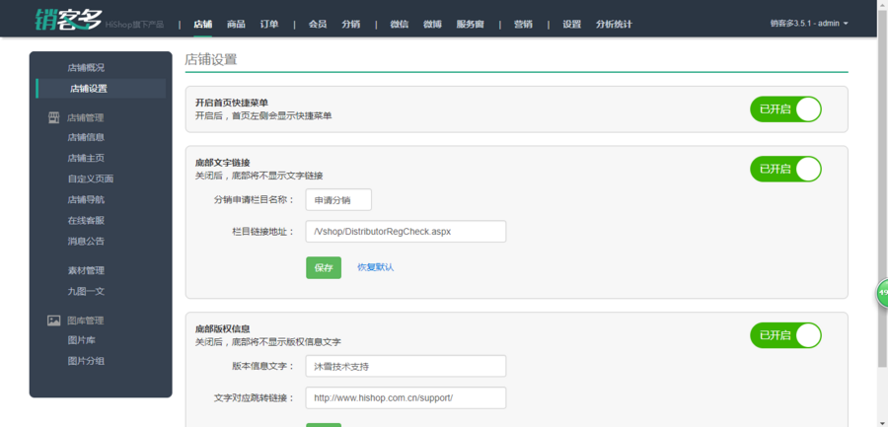Viewport: 888px width, 427px height.
Task: Click the 版本信息文字 input field
Action: tap(406, 367)
